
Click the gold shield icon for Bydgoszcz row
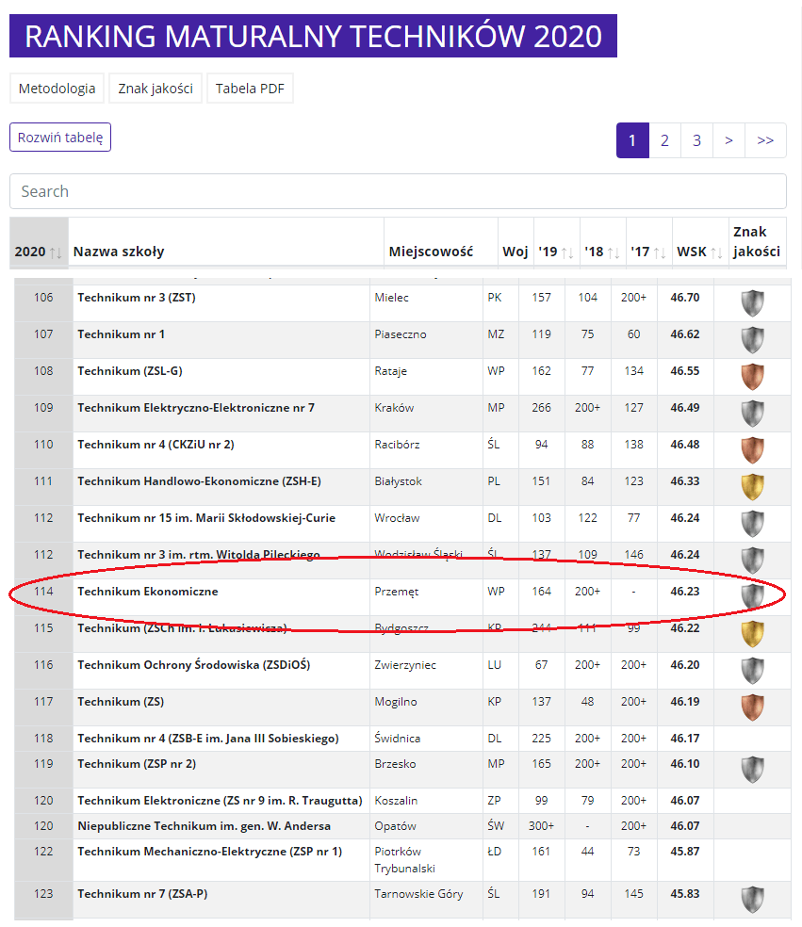coord(752,633)
